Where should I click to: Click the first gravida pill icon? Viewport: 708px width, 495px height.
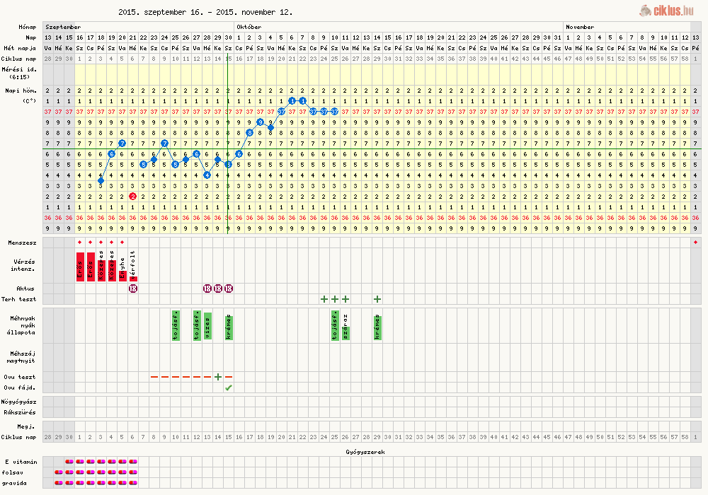click(69, 482)
